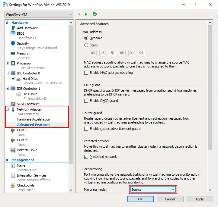
Task: Uncheck the Protected network checkbox
Action: [86, 157]
